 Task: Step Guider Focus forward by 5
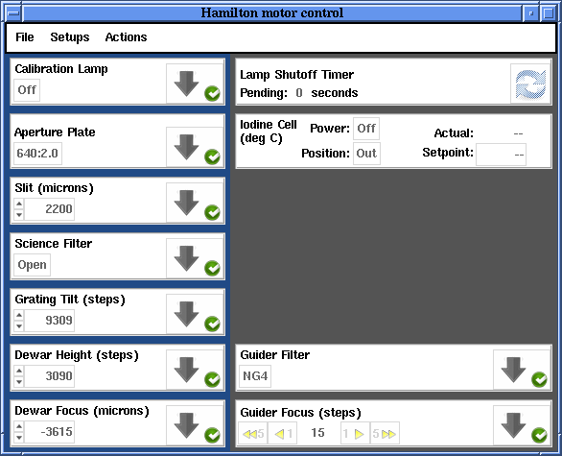coord(385,433)
